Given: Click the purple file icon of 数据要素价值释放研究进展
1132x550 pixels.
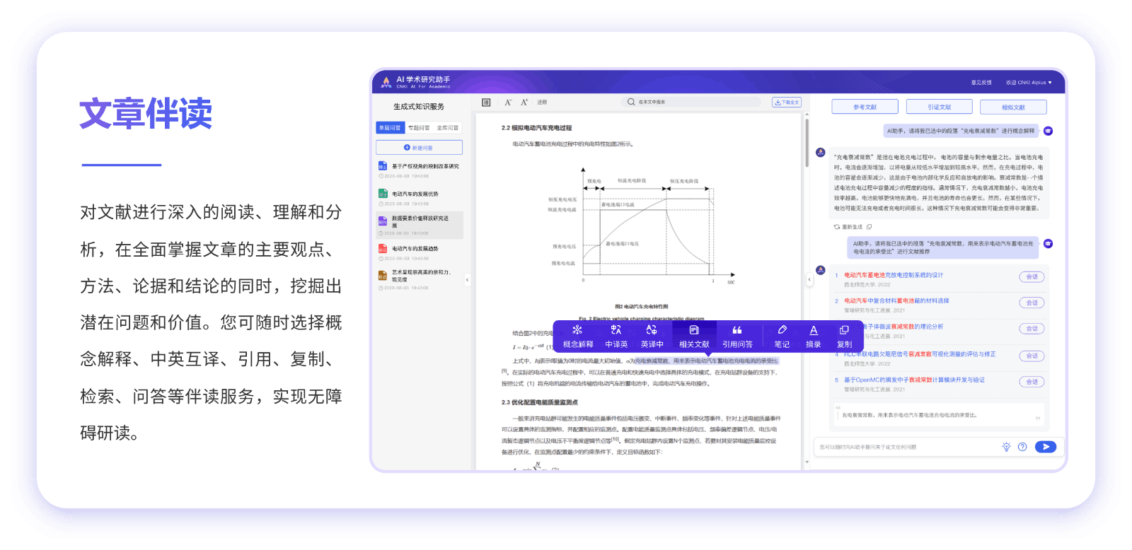Looking at the screenshot, I should 383,221.
